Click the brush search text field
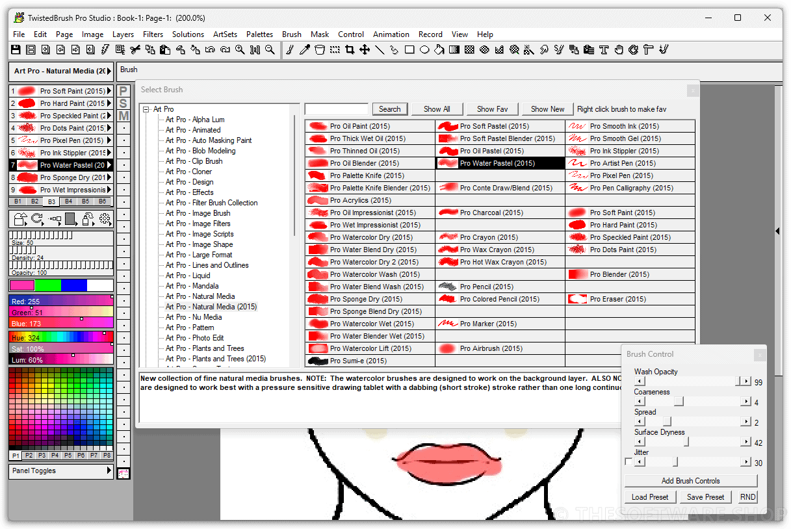Screen dimensions: 791x529 tap(337, 109)
